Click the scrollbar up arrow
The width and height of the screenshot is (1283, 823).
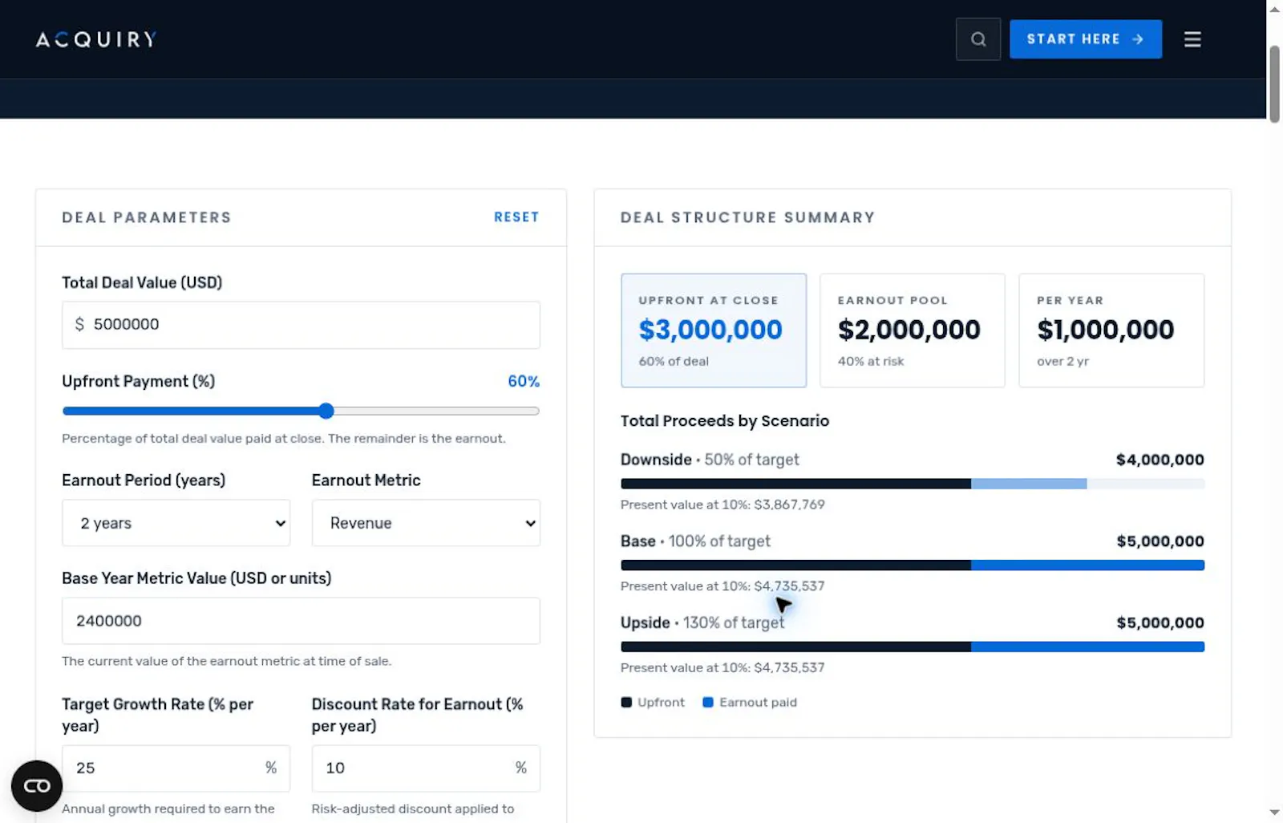[x=1274, y=10]
